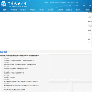The image size is (92, 92).
Task: Open the 科学研究 menu item
Action: pyautogui.click(x=41, y=10)
